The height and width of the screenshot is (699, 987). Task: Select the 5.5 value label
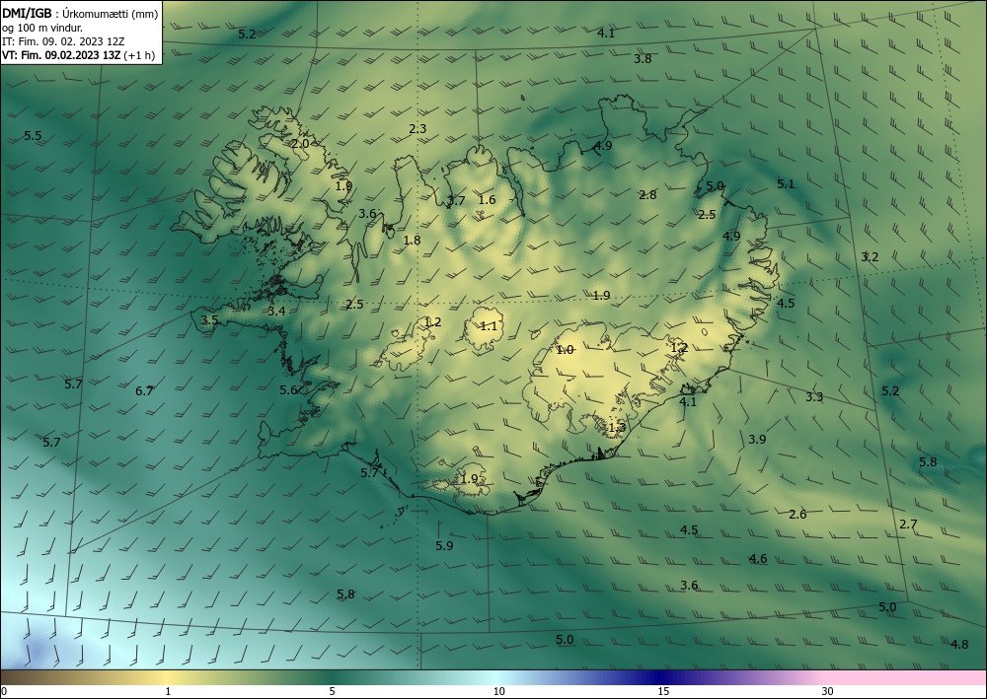point(33,136)
